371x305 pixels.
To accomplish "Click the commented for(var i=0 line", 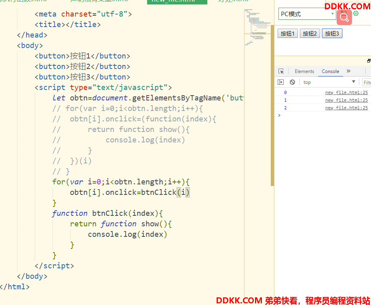I will 128,109.
